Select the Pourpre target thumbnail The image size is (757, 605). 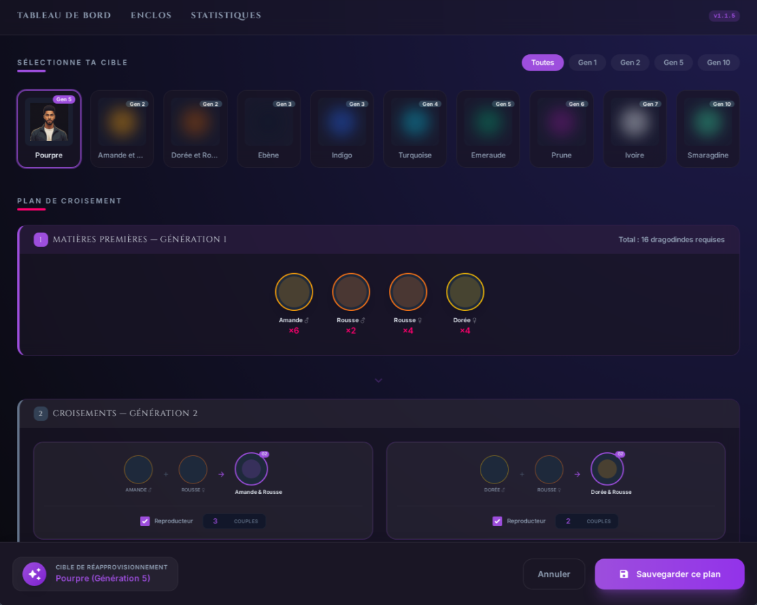point(49,129)
